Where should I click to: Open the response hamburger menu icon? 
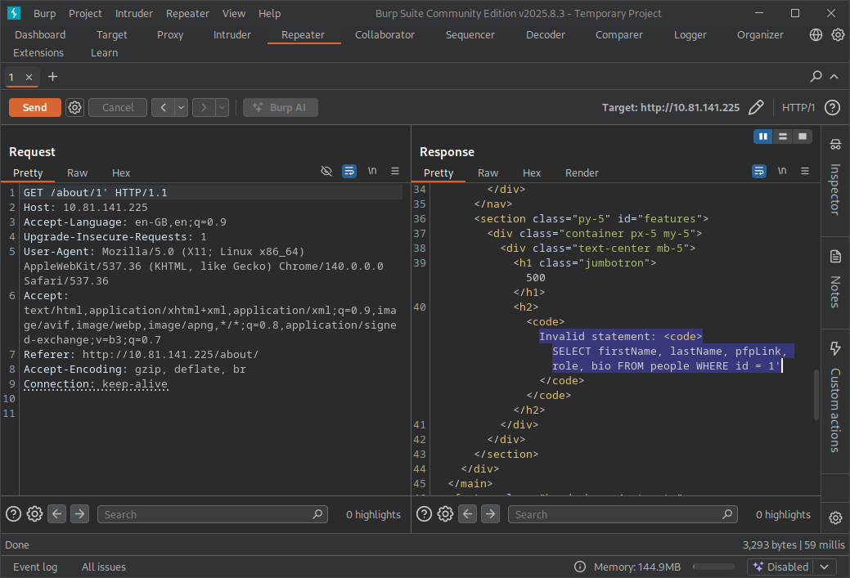[x=805, y=171]
